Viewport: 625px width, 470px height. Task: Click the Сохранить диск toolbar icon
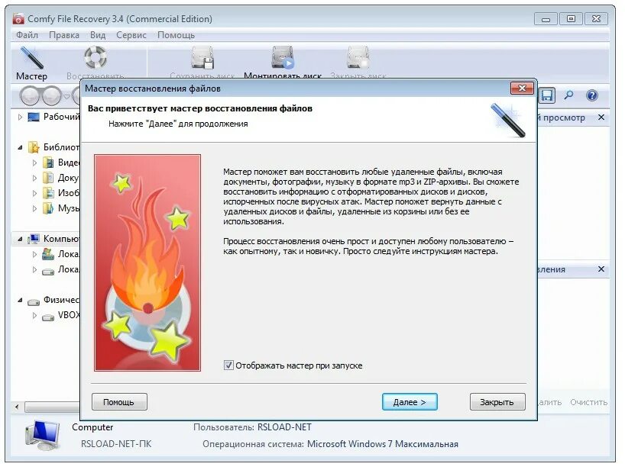pos(202,58)
